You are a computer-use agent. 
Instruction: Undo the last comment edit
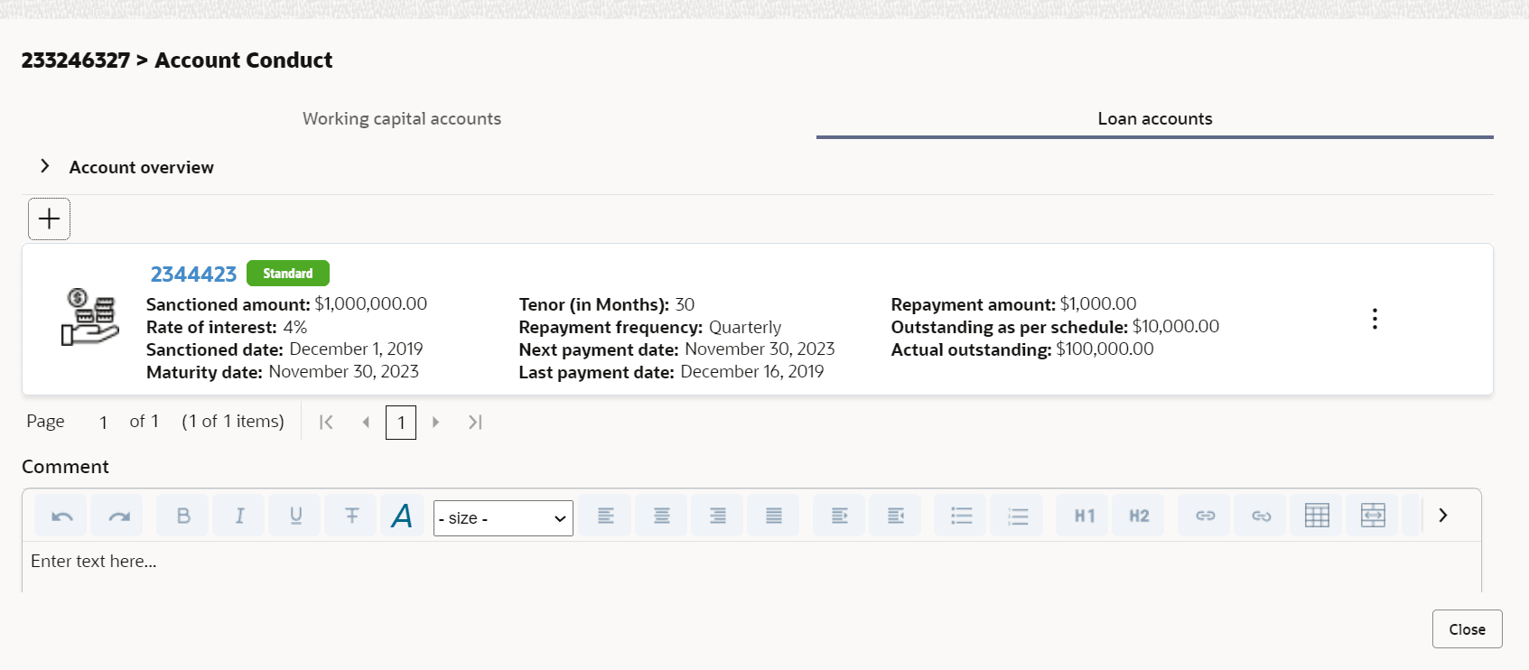click(x=62, y=516)
